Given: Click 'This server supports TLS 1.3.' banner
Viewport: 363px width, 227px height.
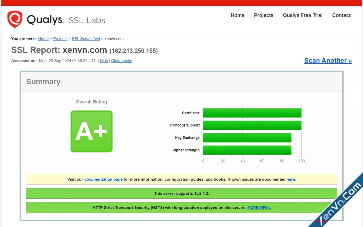Looking at the screenshot, I should [x=181, y=193].
